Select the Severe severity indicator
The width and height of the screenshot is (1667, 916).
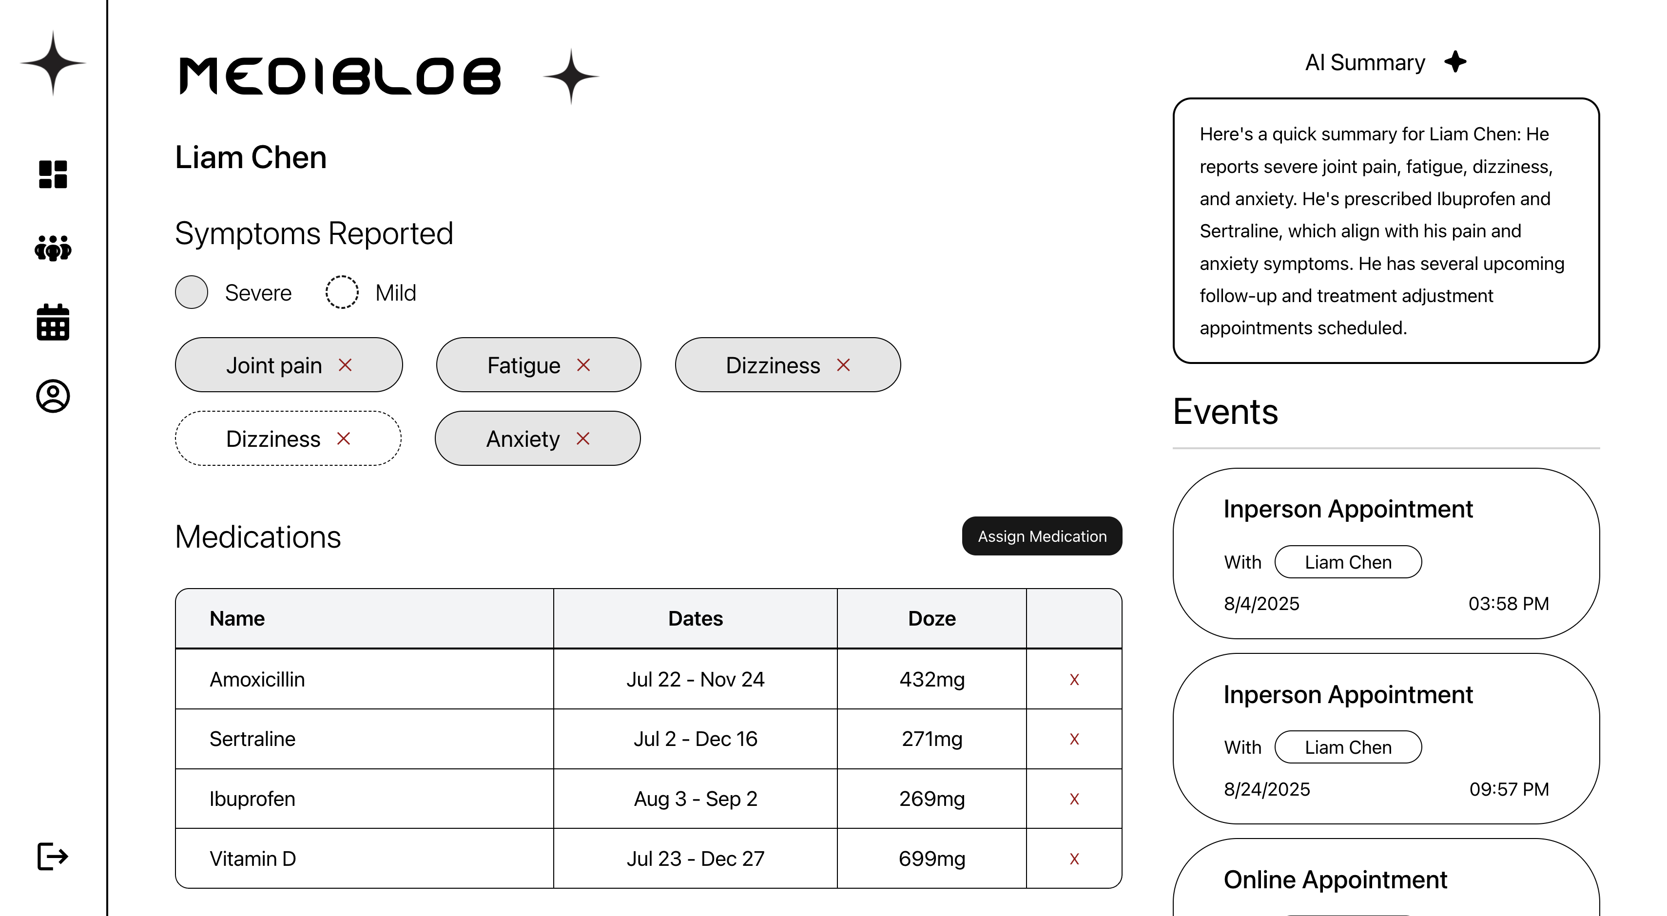pos(192,292)
